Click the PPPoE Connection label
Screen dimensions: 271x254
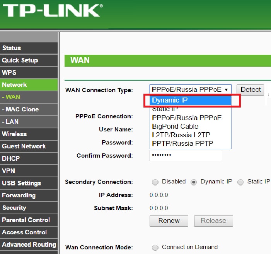coord(104,116)
